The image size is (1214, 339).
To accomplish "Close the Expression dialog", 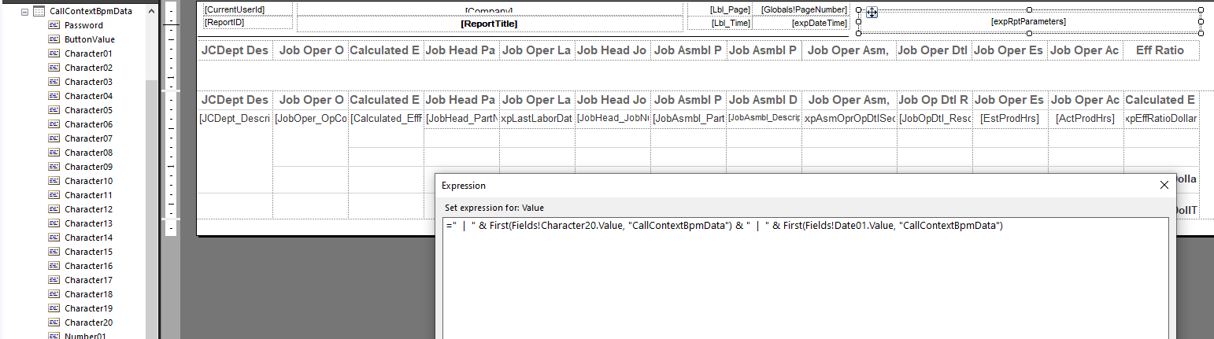I will tap(1164, 186).
